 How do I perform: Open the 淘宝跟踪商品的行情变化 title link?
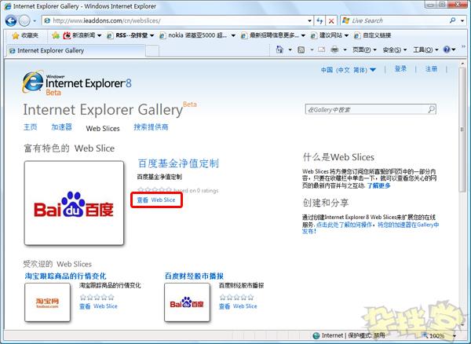click(x=65, y=276)
